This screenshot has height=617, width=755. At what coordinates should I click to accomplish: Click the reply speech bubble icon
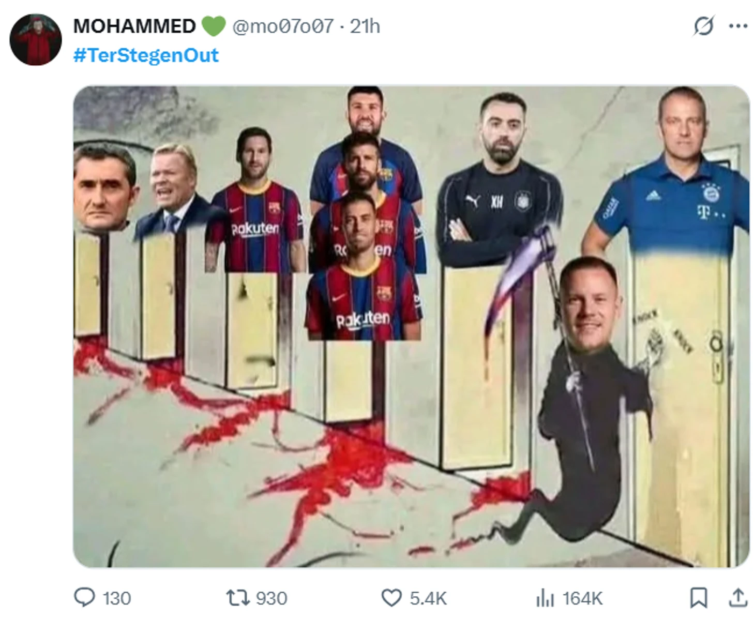[x=84, y=597]
